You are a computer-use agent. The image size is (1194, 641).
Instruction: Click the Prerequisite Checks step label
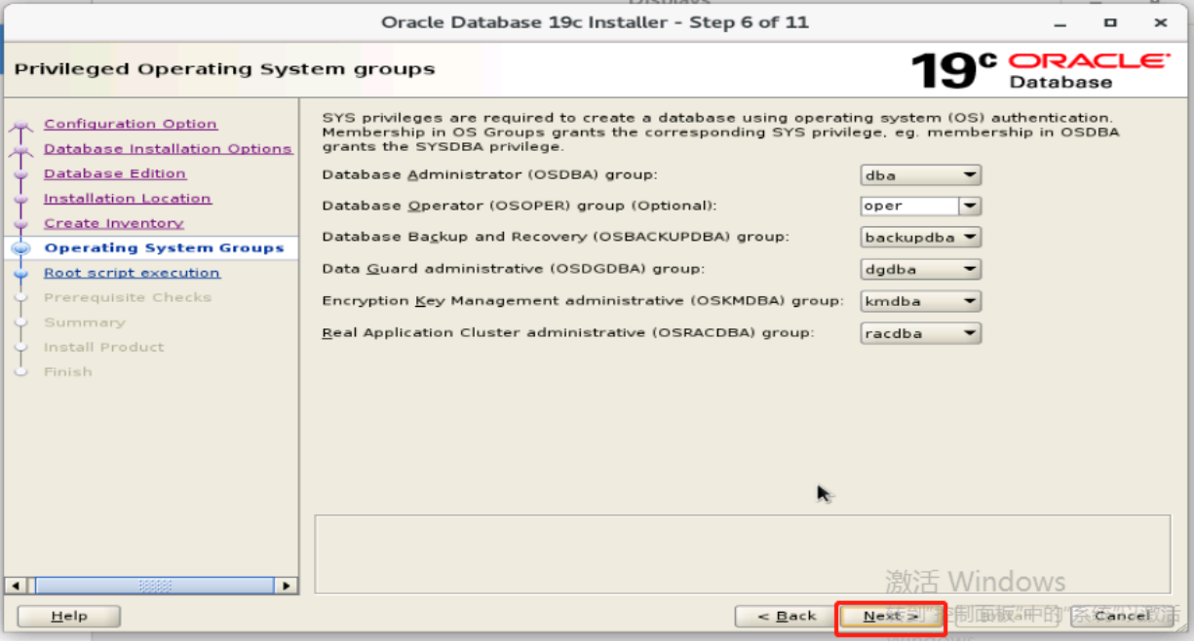128,298
